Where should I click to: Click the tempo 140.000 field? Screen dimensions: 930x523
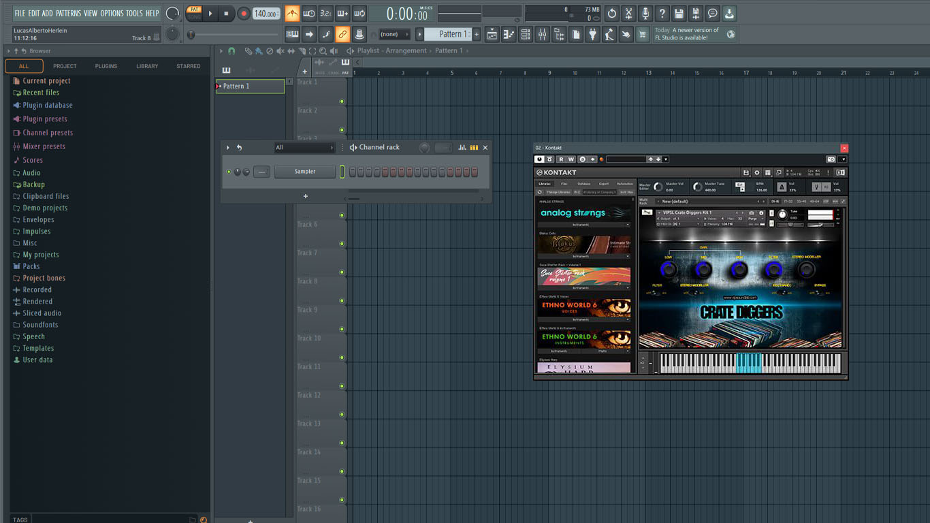pyautogui.click(x=266, y=14)
